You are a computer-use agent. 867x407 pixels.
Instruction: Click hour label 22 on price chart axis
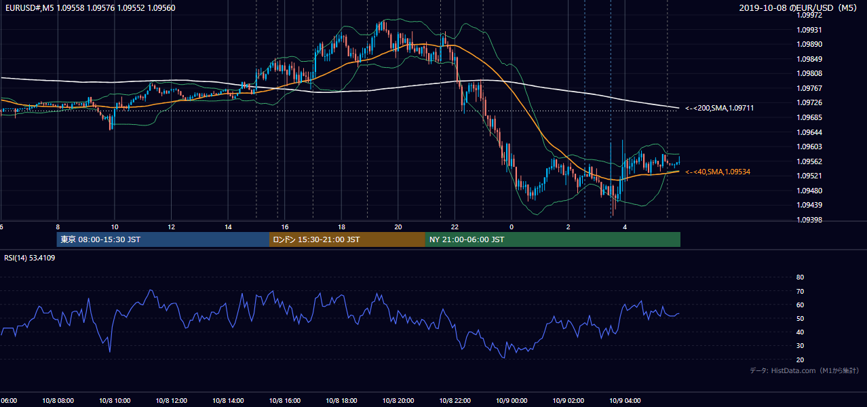click(455, 227)
